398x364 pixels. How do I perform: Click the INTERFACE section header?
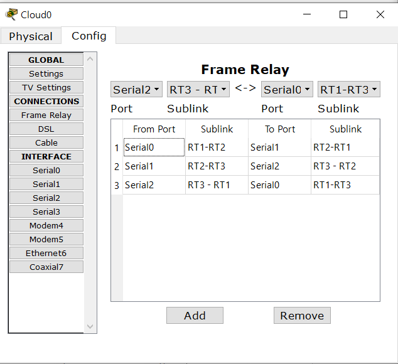tap(46, 156)
